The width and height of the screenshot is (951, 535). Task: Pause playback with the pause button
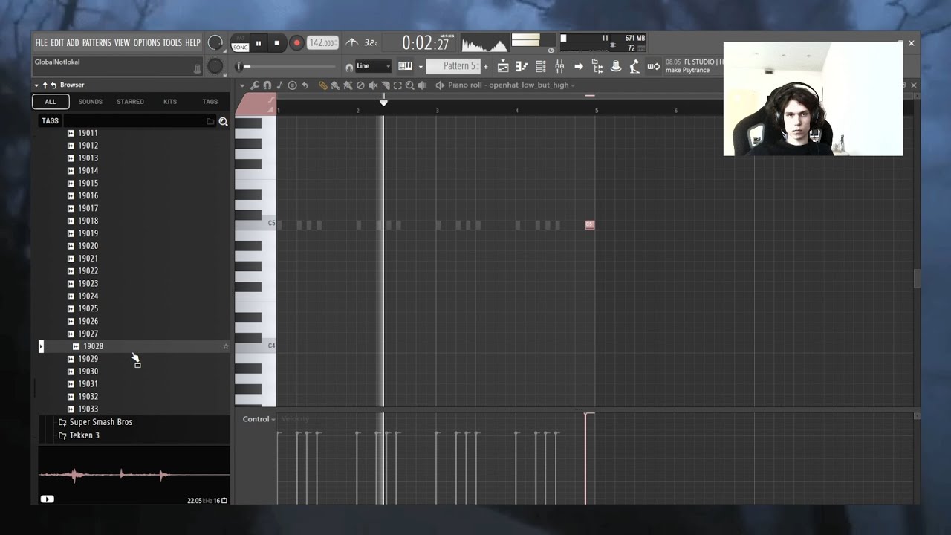pos(259,43)
